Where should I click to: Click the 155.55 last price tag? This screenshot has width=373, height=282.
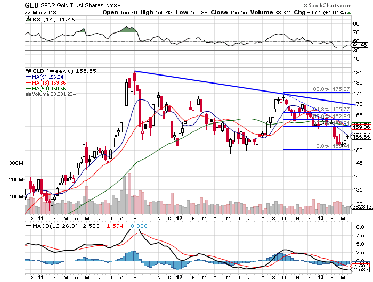[361, 137]
